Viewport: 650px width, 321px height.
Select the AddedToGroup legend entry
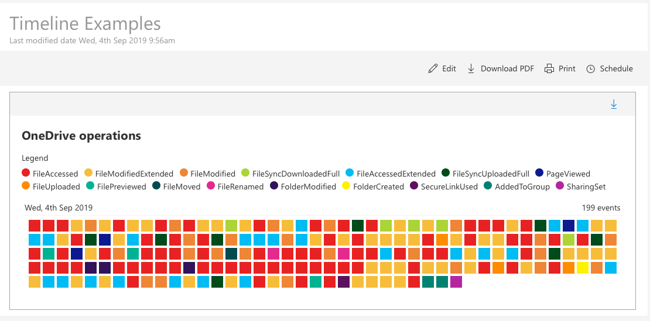517,187
